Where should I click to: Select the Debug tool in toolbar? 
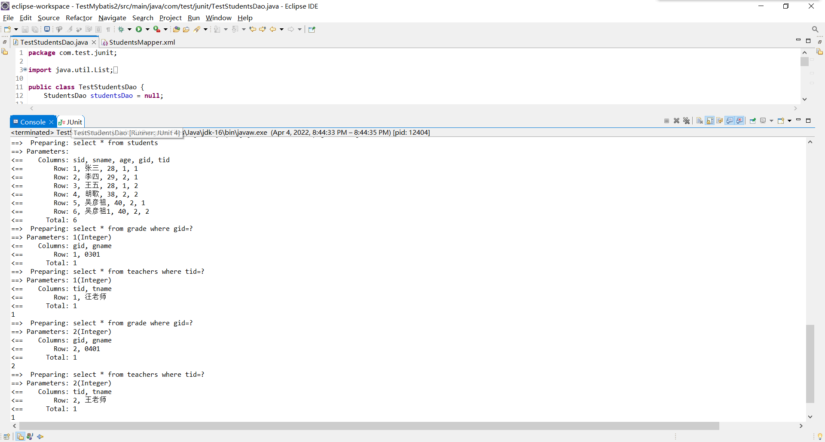tap(122, 29)
